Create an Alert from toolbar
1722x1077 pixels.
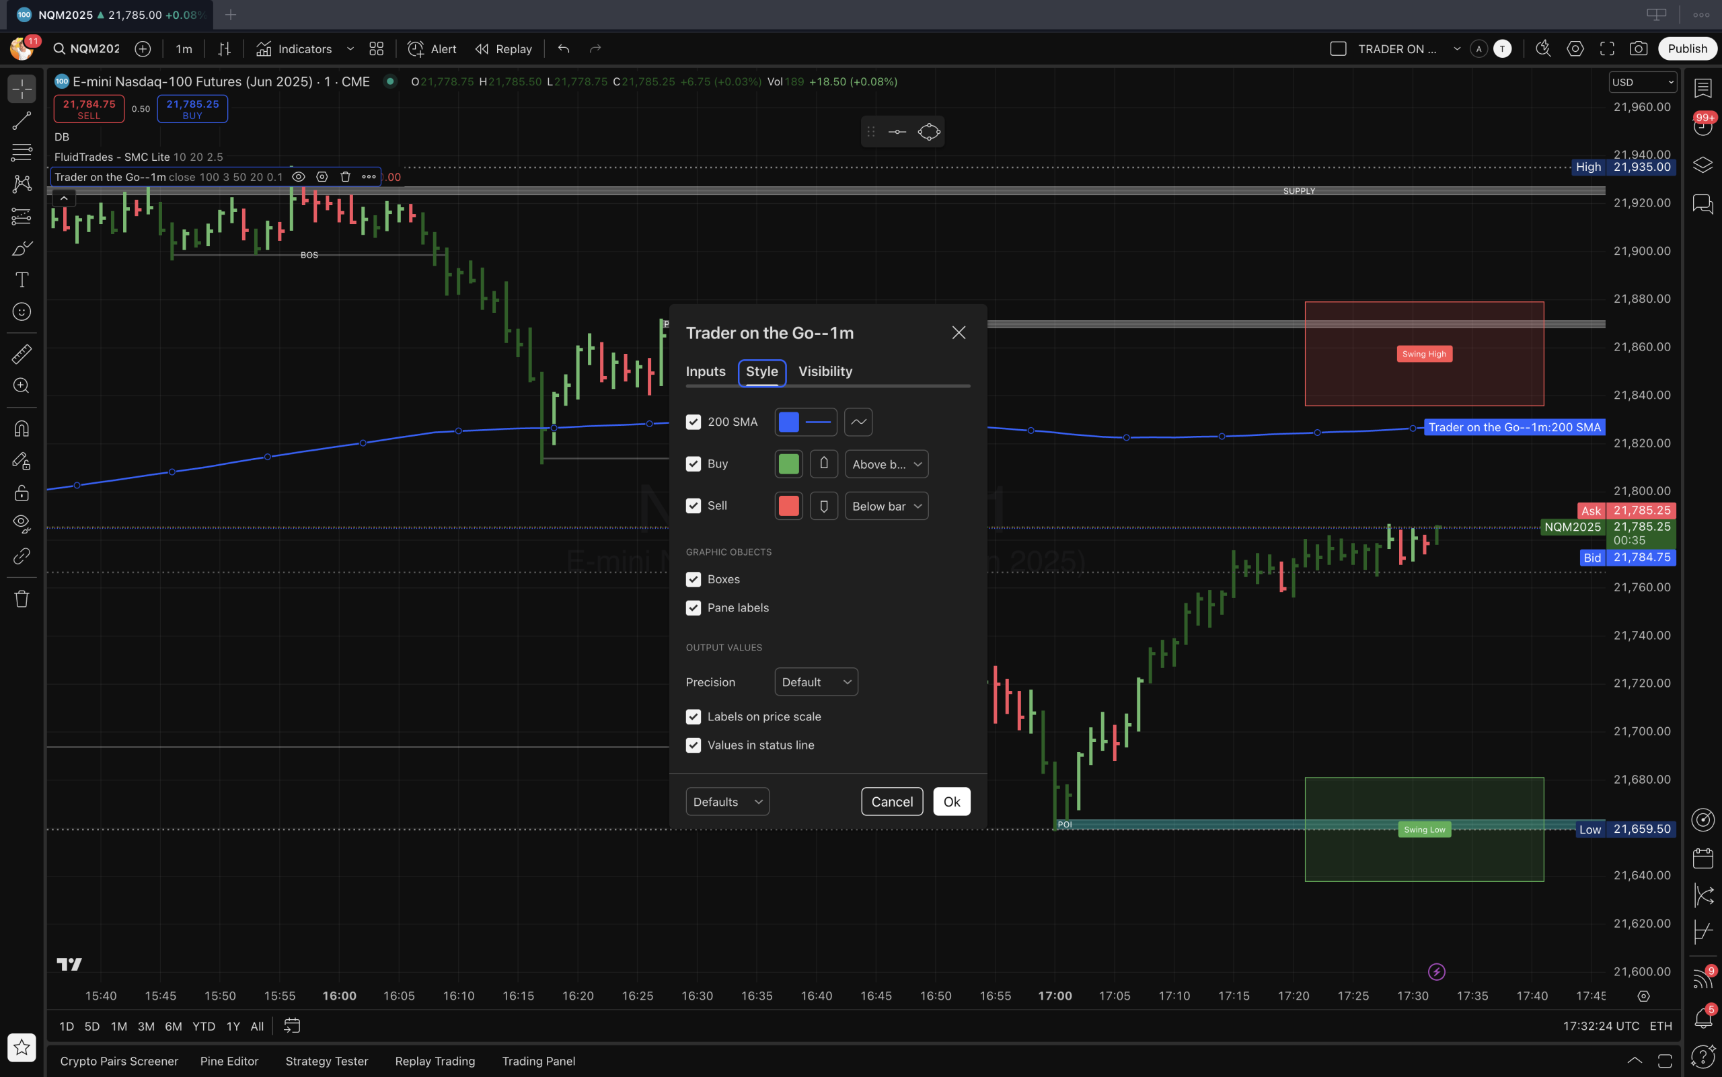(x=432, y=48)
